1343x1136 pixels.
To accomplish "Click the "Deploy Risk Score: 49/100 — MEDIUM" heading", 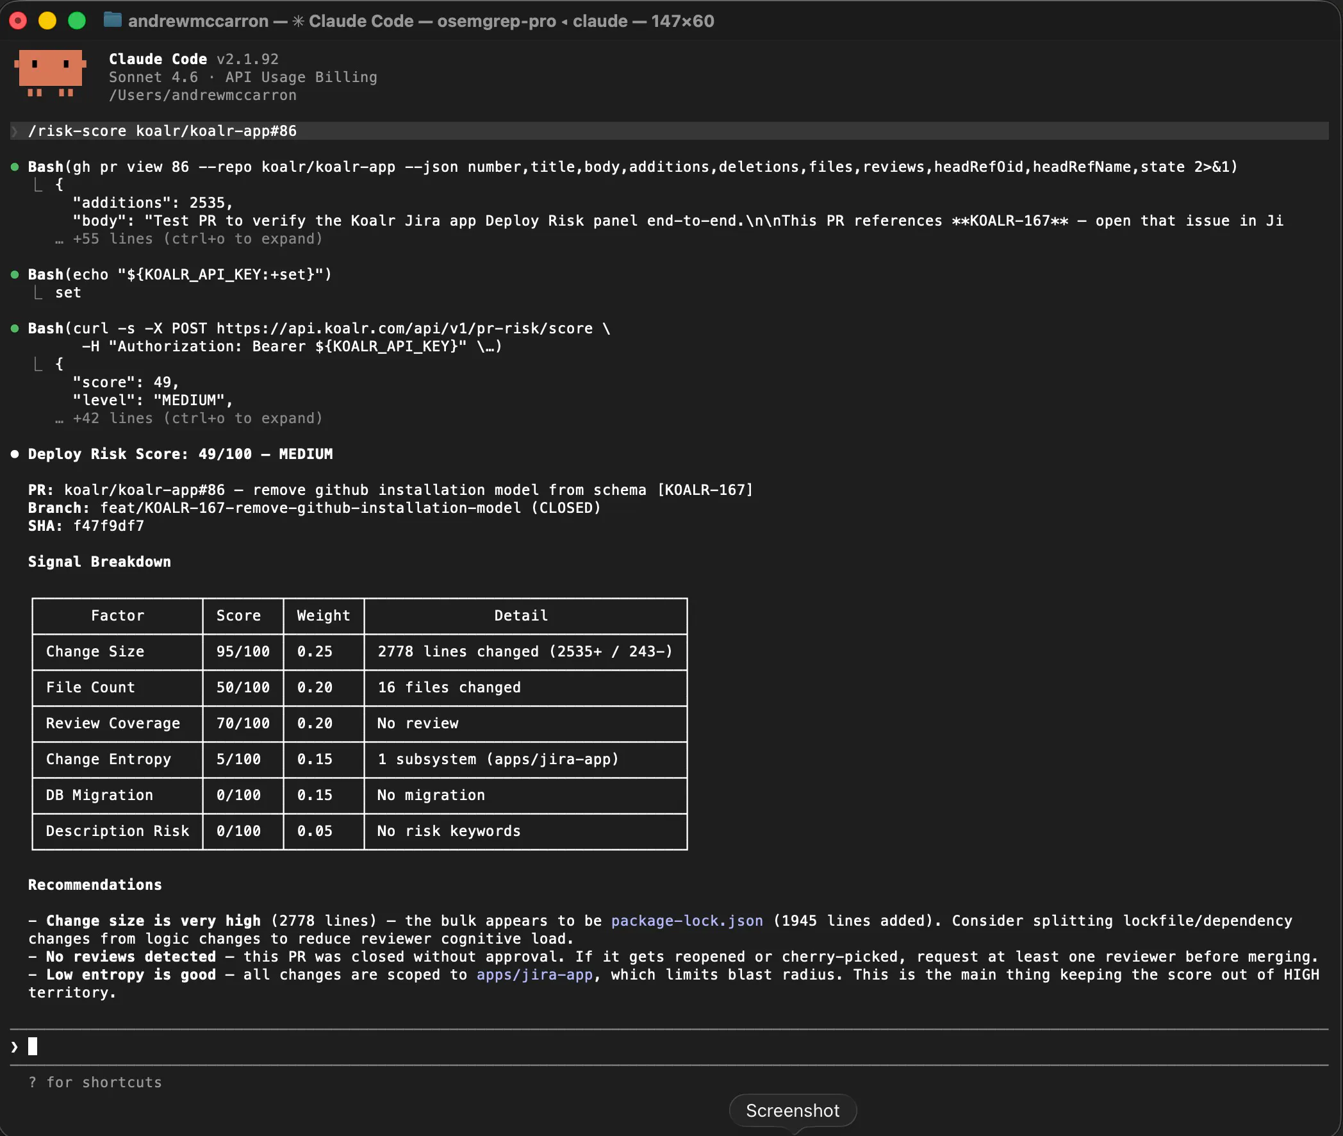I will tap(180, 454).
